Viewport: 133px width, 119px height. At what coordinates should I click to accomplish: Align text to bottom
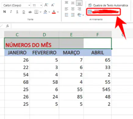79,3
